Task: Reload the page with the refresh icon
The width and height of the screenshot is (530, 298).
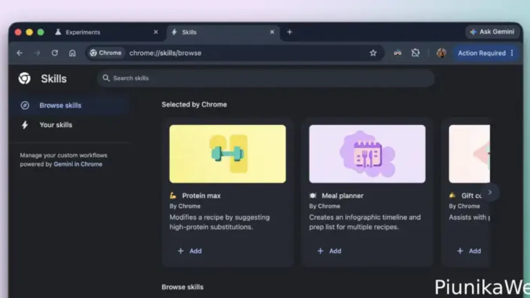Action: pos(55,53)
